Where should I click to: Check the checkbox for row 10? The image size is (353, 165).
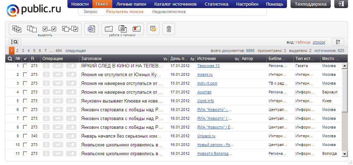point(25,145)
